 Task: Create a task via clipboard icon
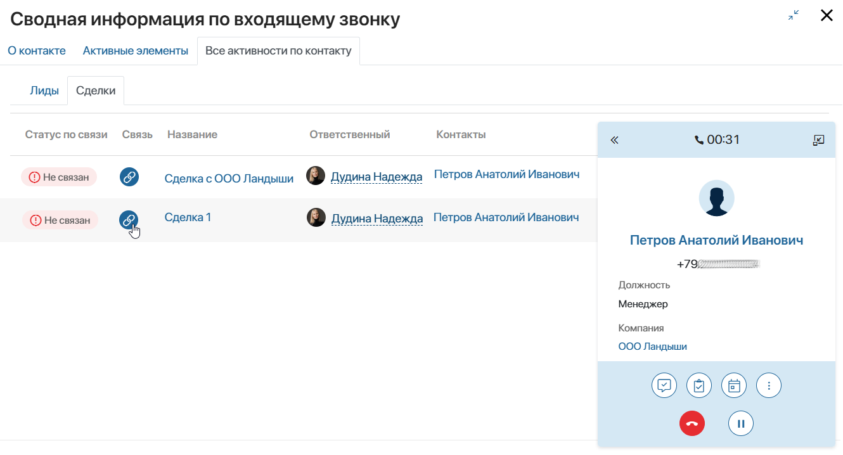(699, 385)
